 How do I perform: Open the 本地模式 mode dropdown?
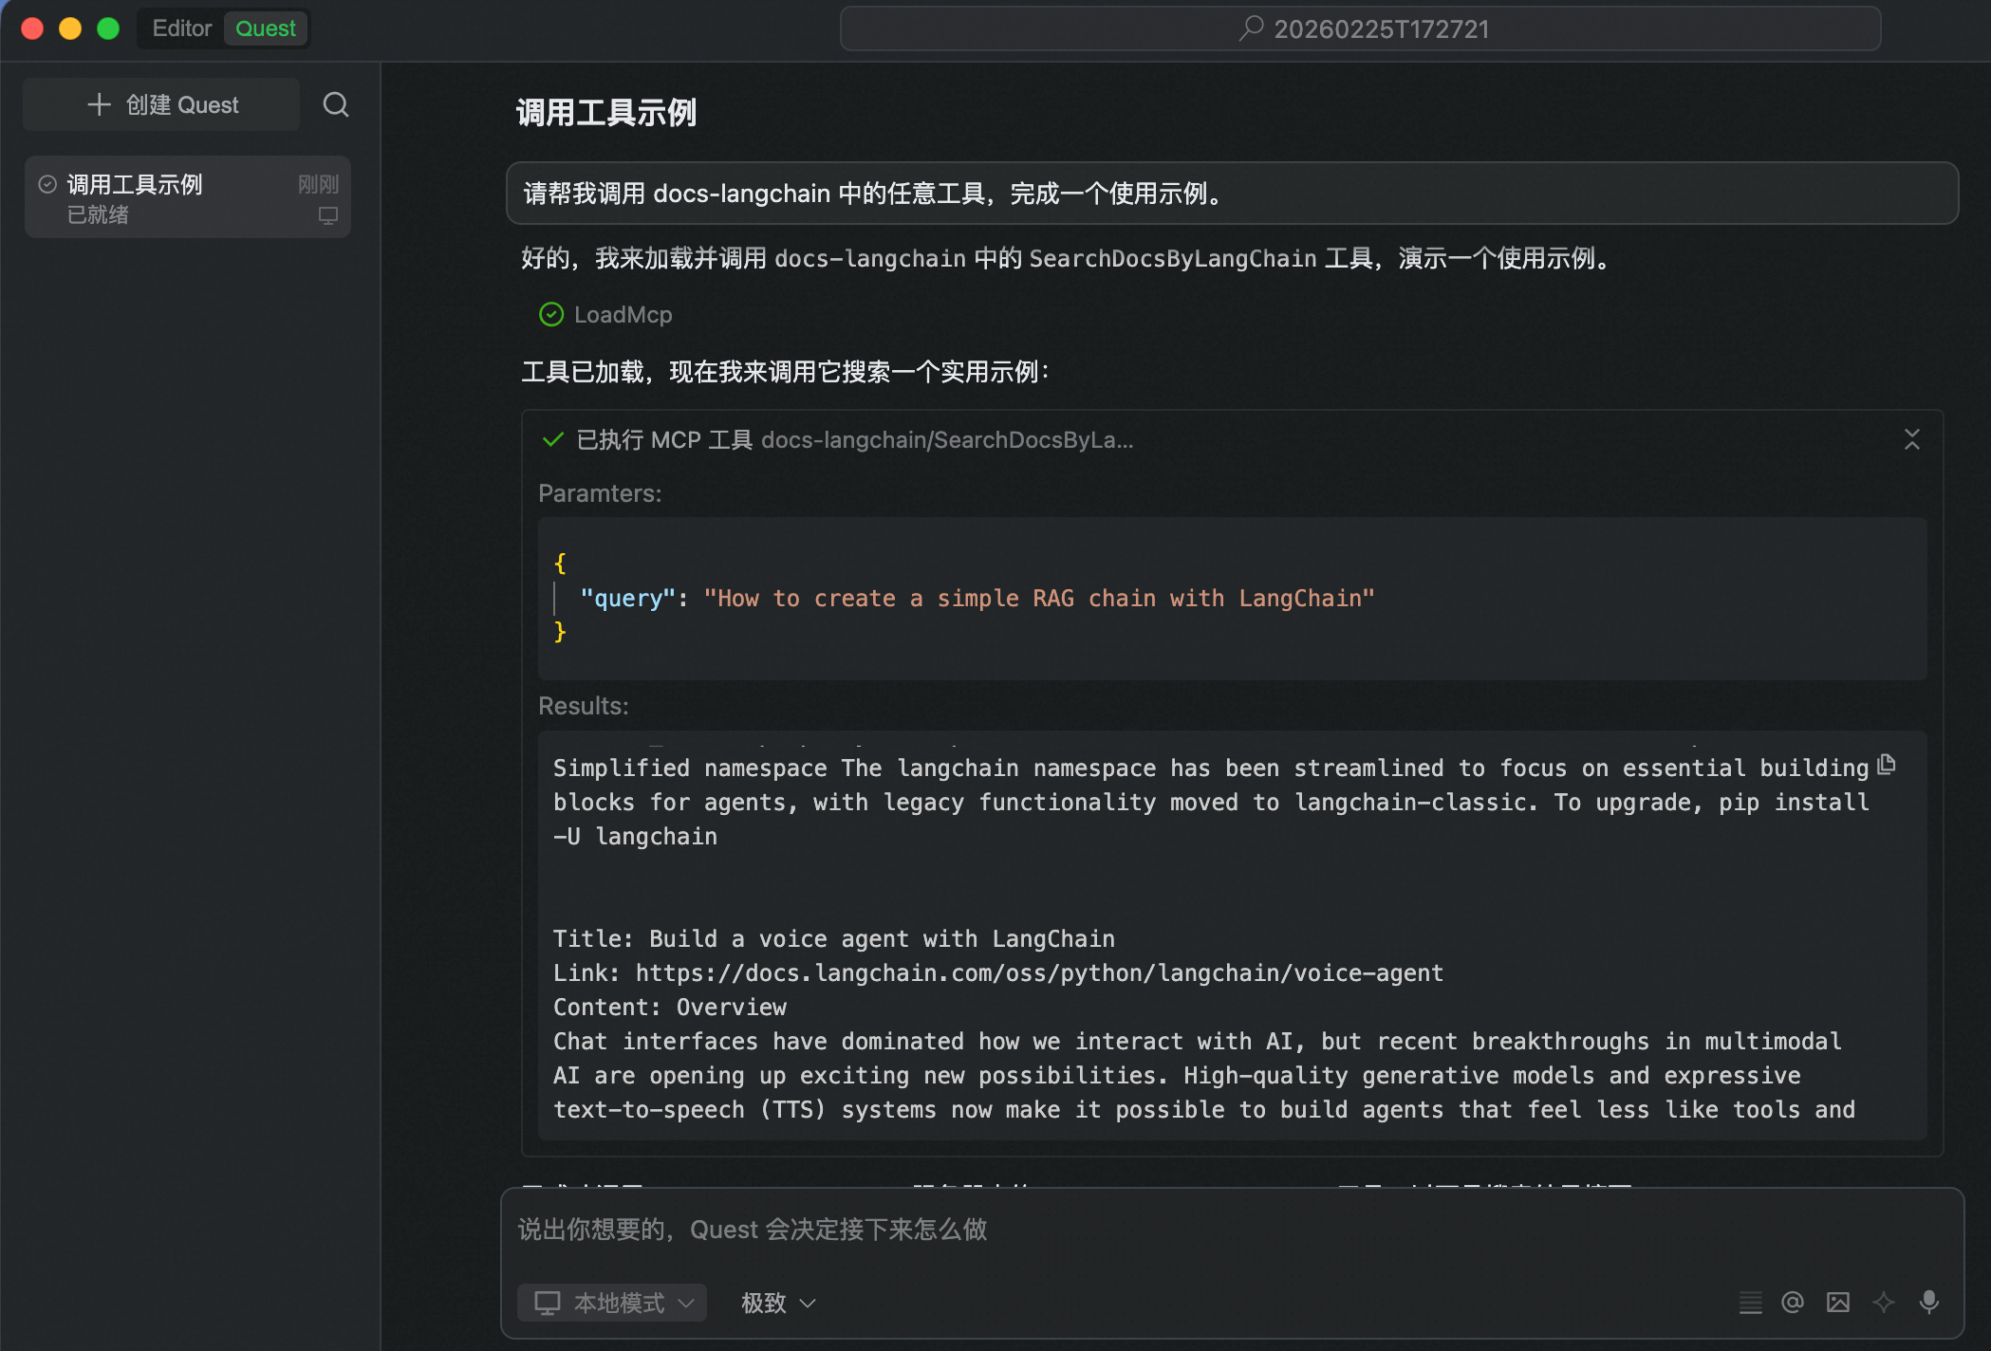[x=612, y=1303]
